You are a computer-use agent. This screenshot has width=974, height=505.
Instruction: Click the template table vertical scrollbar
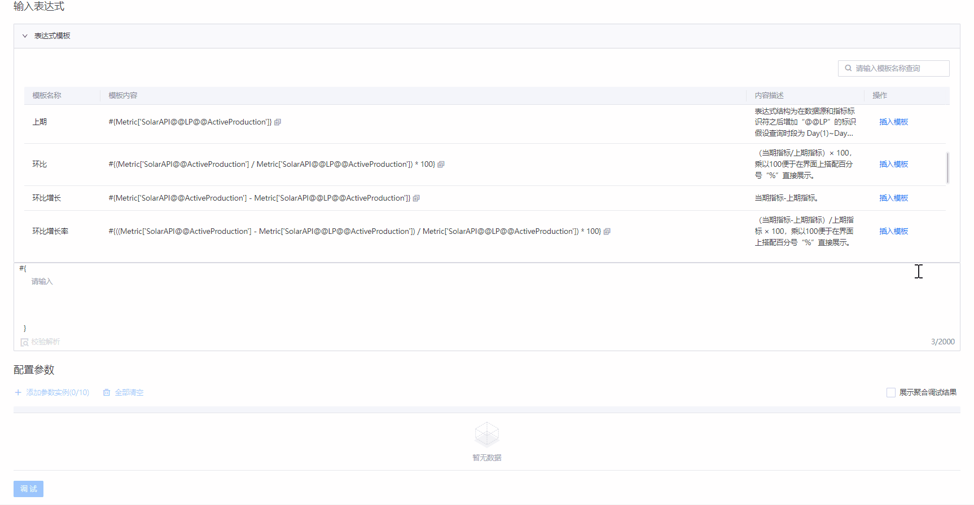point(947,167)
